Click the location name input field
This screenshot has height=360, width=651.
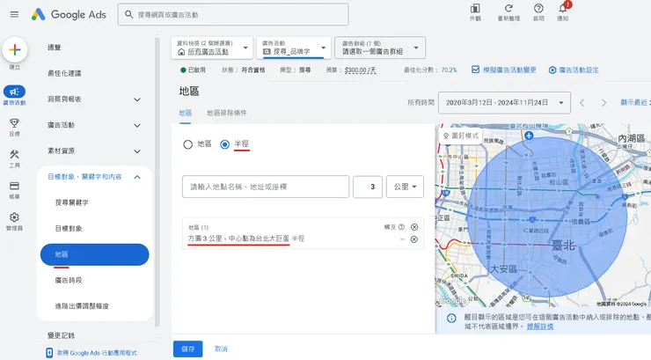(x=266, y=187)
